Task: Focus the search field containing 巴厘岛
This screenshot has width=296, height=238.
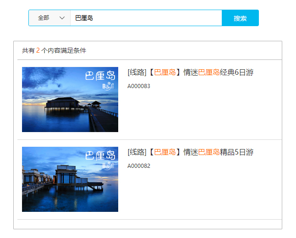Action: click(x=146, y=18)
